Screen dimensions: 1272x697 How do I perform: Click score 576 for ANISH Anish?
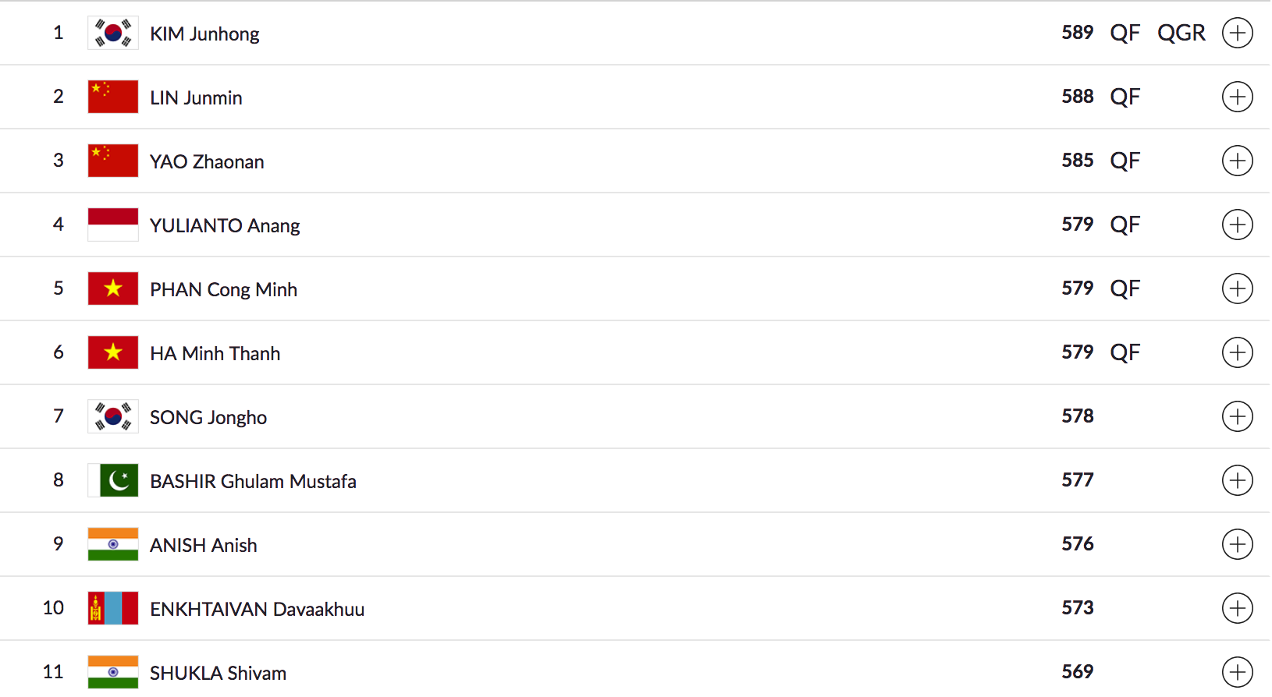coord(1077,543)
